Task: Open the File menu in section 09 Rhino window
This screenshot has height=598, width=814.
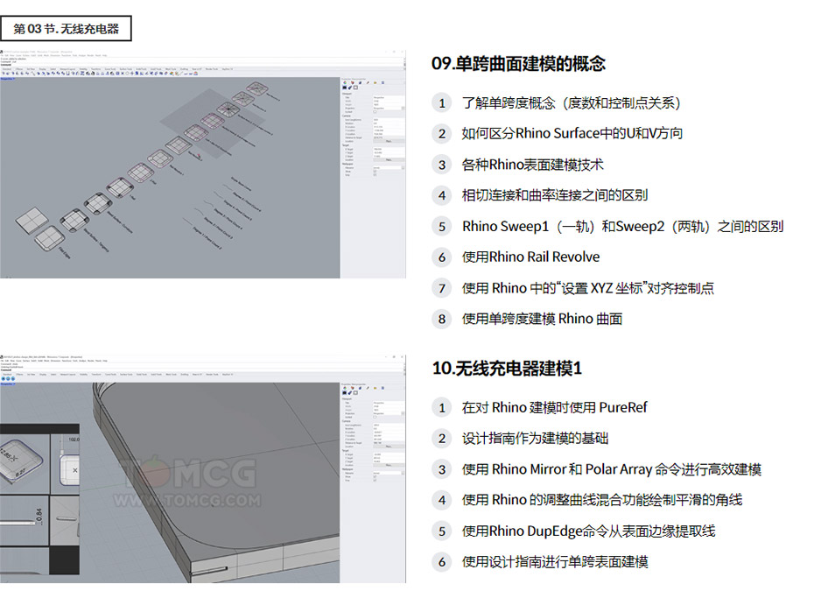Action: pos(2,55)
